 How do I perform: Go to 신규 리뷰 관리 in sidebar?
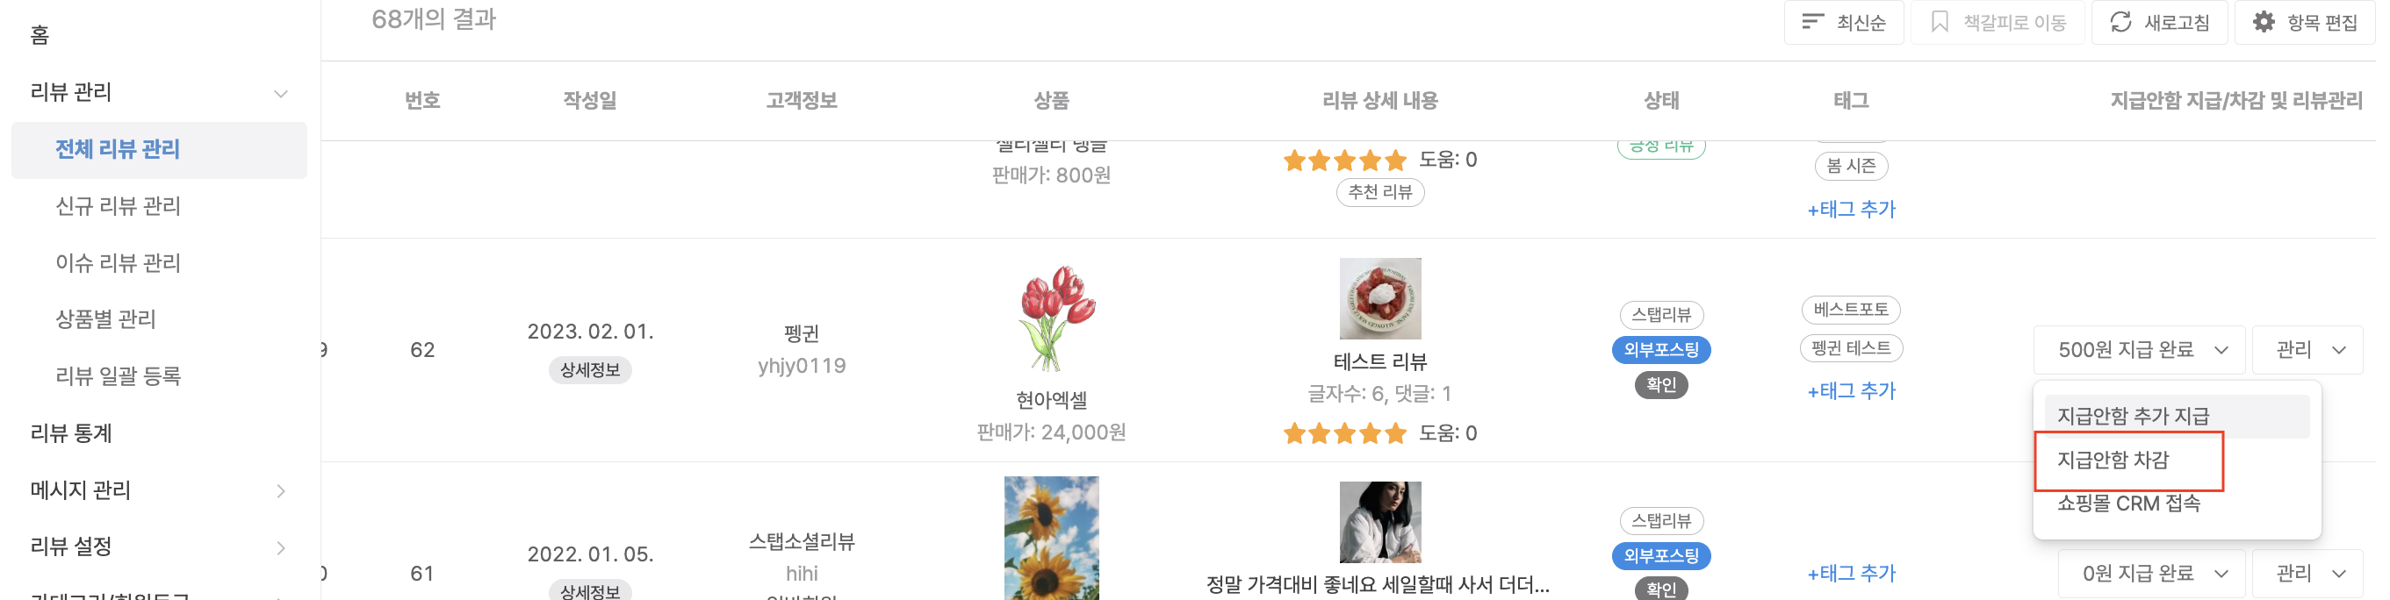click(x=118, y=206)
